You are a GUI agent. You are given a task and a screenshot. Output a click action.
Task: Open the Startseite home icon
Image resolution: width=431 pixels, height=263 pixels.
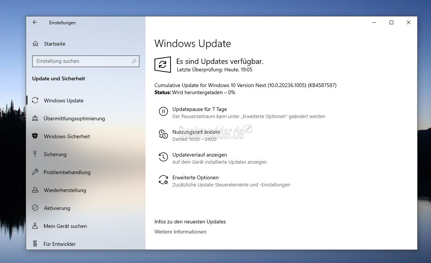click(x=35, y=43)
